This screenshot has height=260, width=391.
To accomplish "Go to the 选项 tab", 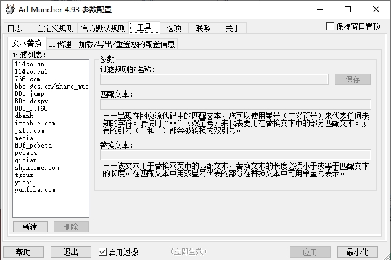I will point(174,28).
